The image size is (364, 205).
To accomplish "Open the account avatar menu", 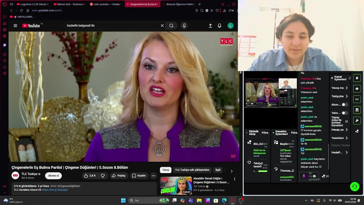I will coord(230,26).
